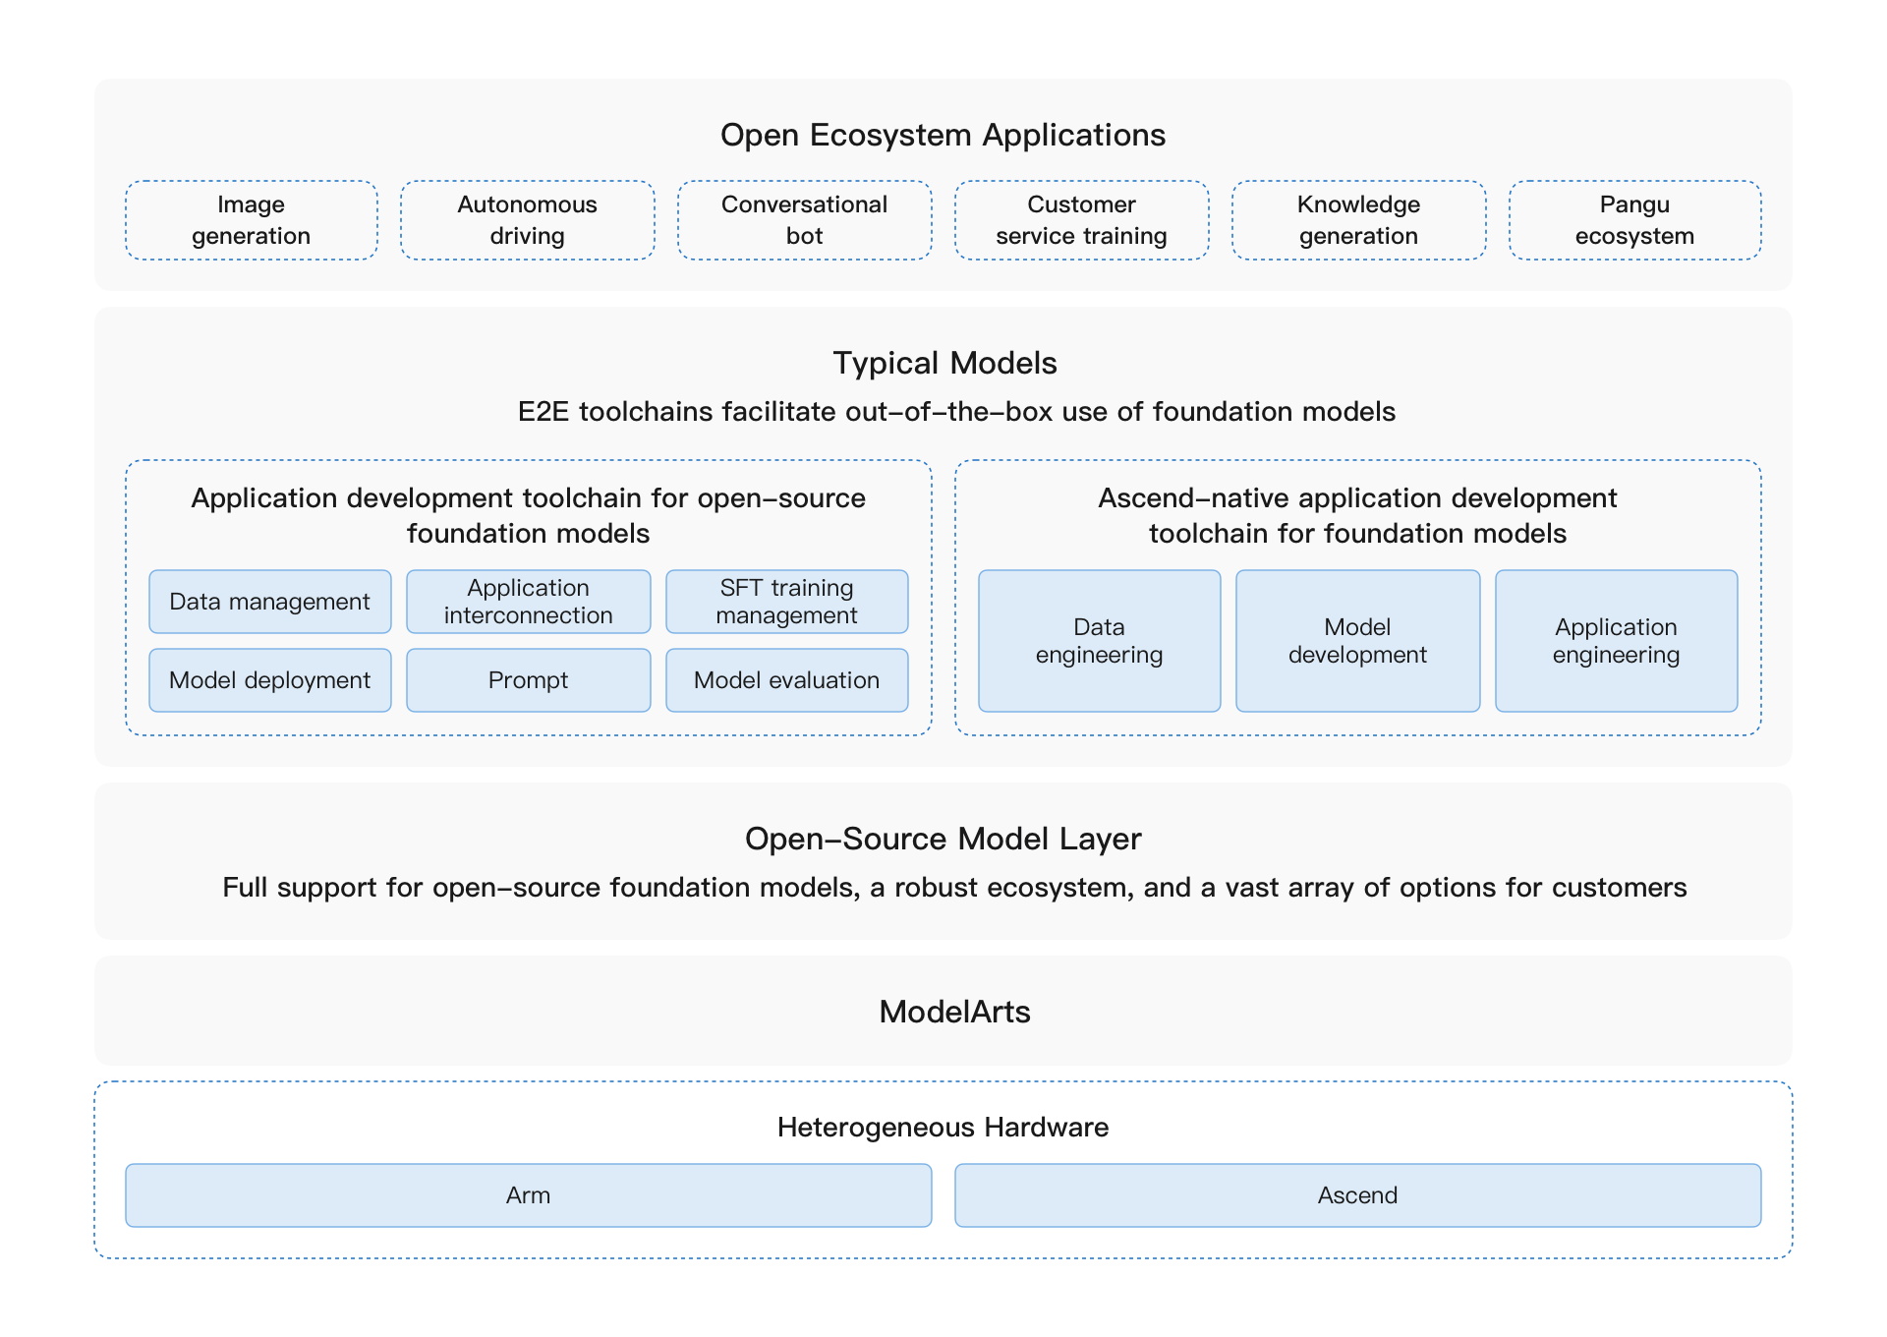Switch to the Typical Models section

pyautogui.click(x=943, y=363)
